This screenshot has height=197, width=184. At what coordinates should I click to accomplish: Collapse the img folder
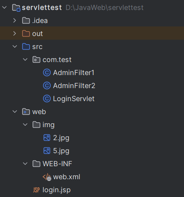pos(25,125)
